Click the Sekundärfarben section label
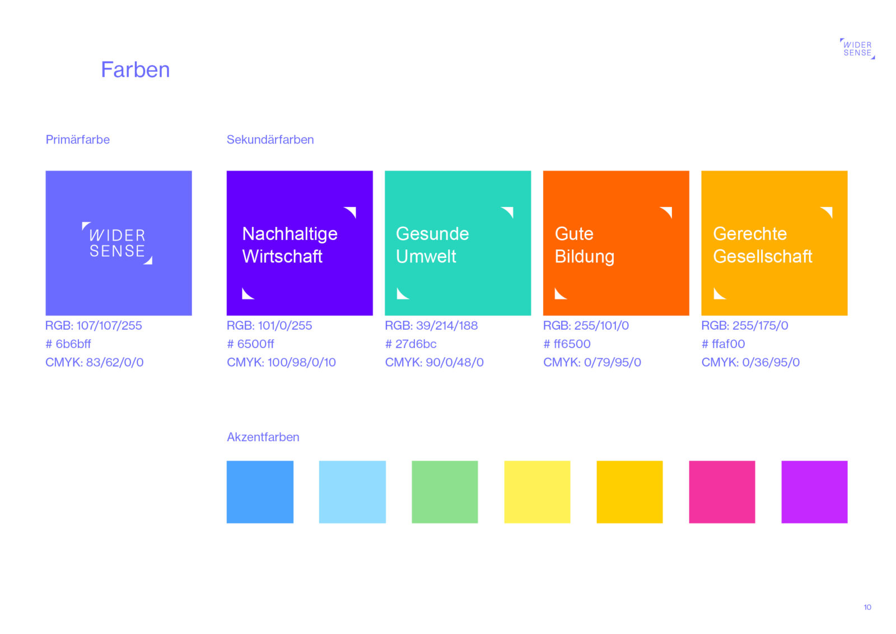 [270, 140]
